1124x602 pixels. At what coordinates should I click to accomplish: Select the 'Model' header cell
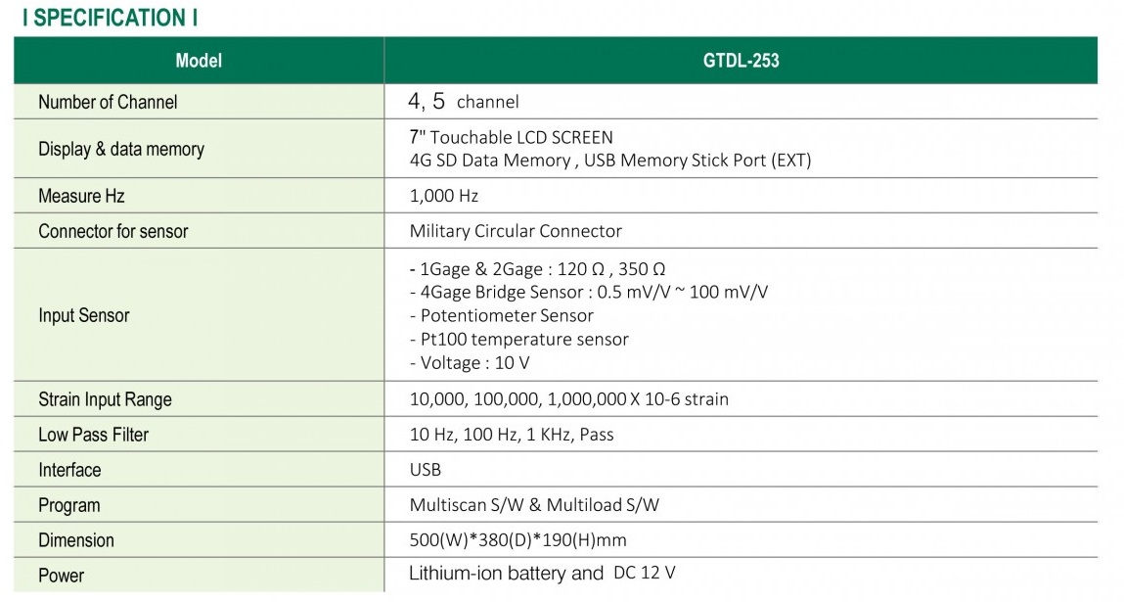coord(199,61)
